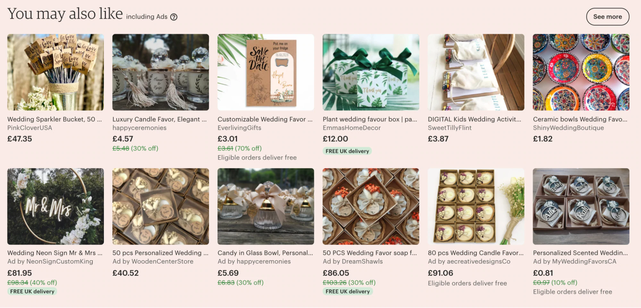Open Plant wedding favour box image
This screenshot has height=308, width=641.
pyautogui.click(x=371, y=72)
